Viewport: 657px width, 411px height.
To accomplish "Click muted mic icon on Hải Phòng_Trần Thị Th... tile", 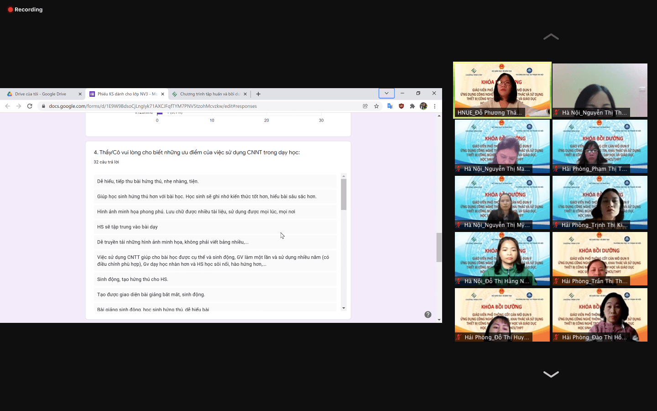I will click(556, 281).
